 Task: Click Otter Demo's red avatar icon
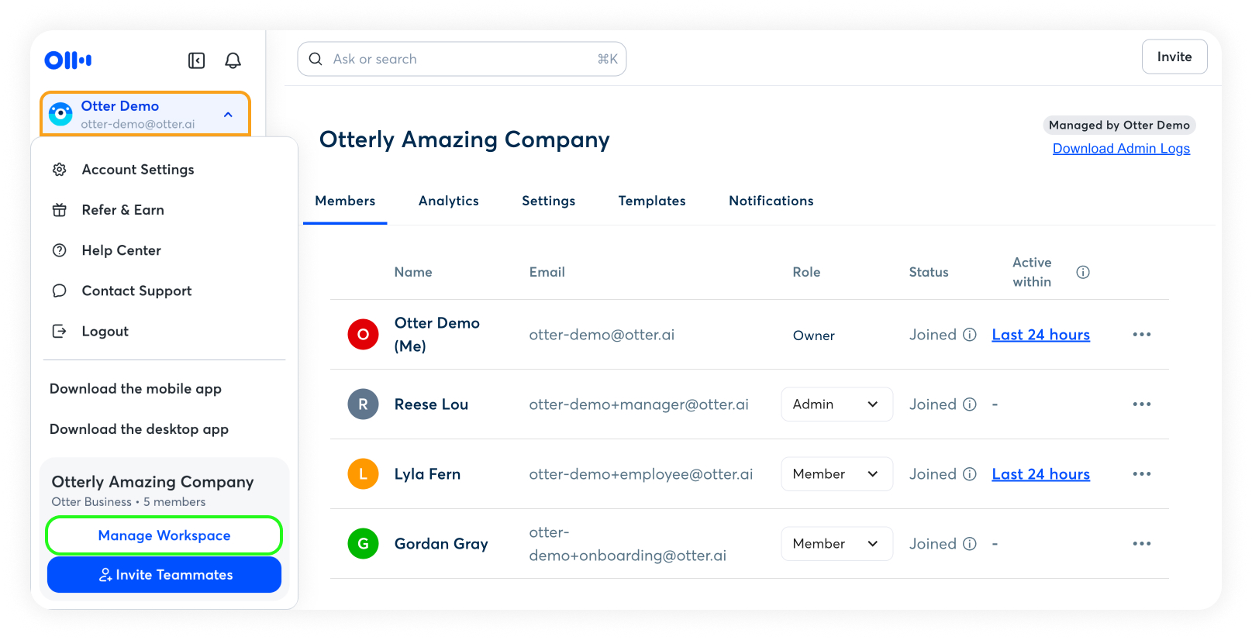point(363,335)
